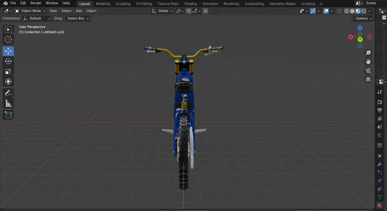This screenshot has height=211, width=387.
Task: Switch perspective/orthographic with grid icon
Action: point(368,79)
